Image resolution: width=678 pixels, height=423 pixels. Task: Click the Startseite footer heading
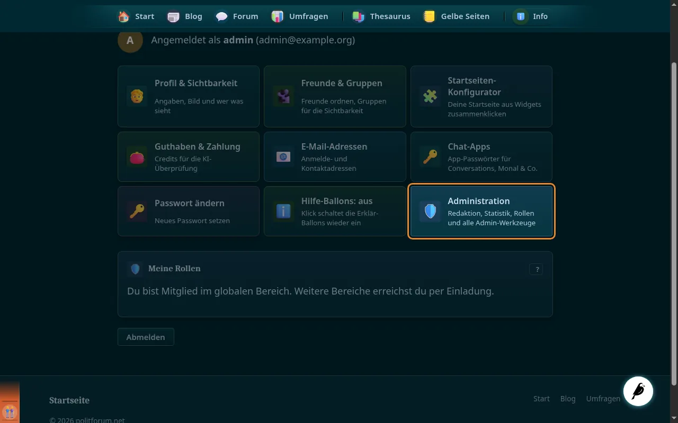tap(69, 400)
